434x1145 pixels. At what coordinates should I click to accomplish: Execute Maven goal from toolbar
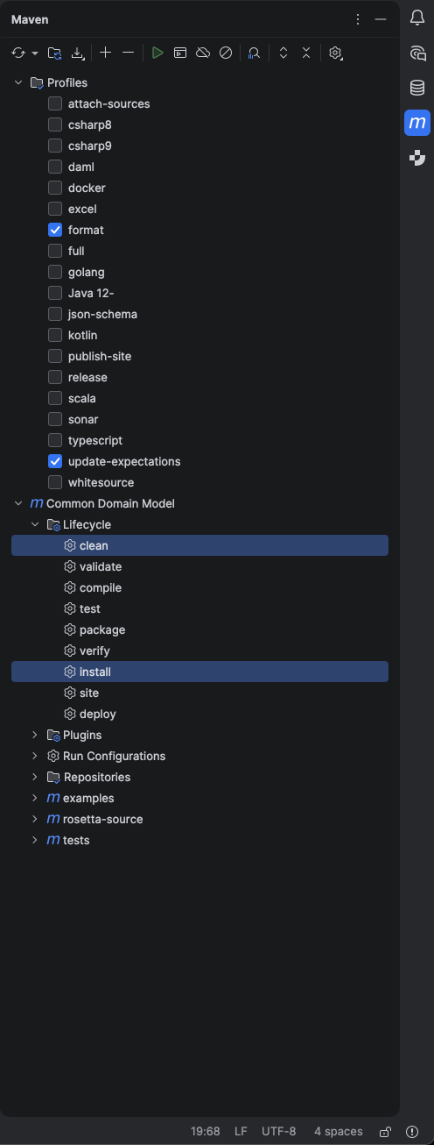(x=180, y=53)
